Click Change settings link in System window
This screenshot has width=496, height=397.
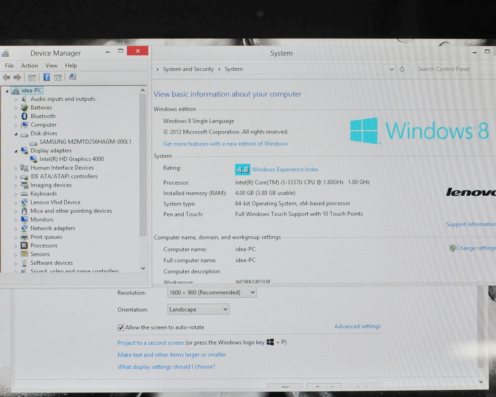(476, 248)
